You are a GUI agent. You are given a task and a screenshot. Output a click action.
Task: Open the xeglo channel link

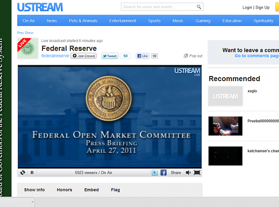pyautogui.click(x=252, y=91)
